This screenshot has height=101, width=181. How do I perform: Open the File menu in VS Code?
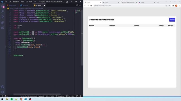coord(6,2)
